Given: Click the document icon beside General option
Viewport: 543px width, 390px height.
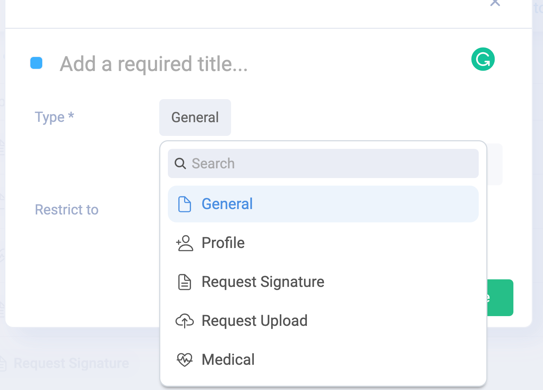Looking at the screenshot, I should click(184, 204).
